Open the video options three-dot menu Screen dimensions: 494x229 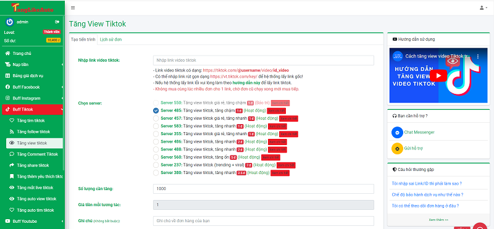point(477,56)
